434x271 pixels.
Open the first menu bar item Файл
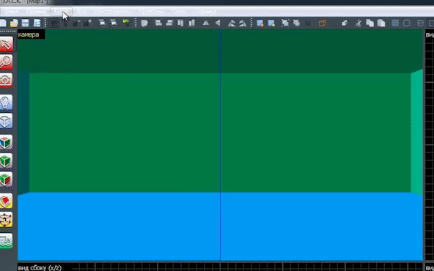coord(11,12)
